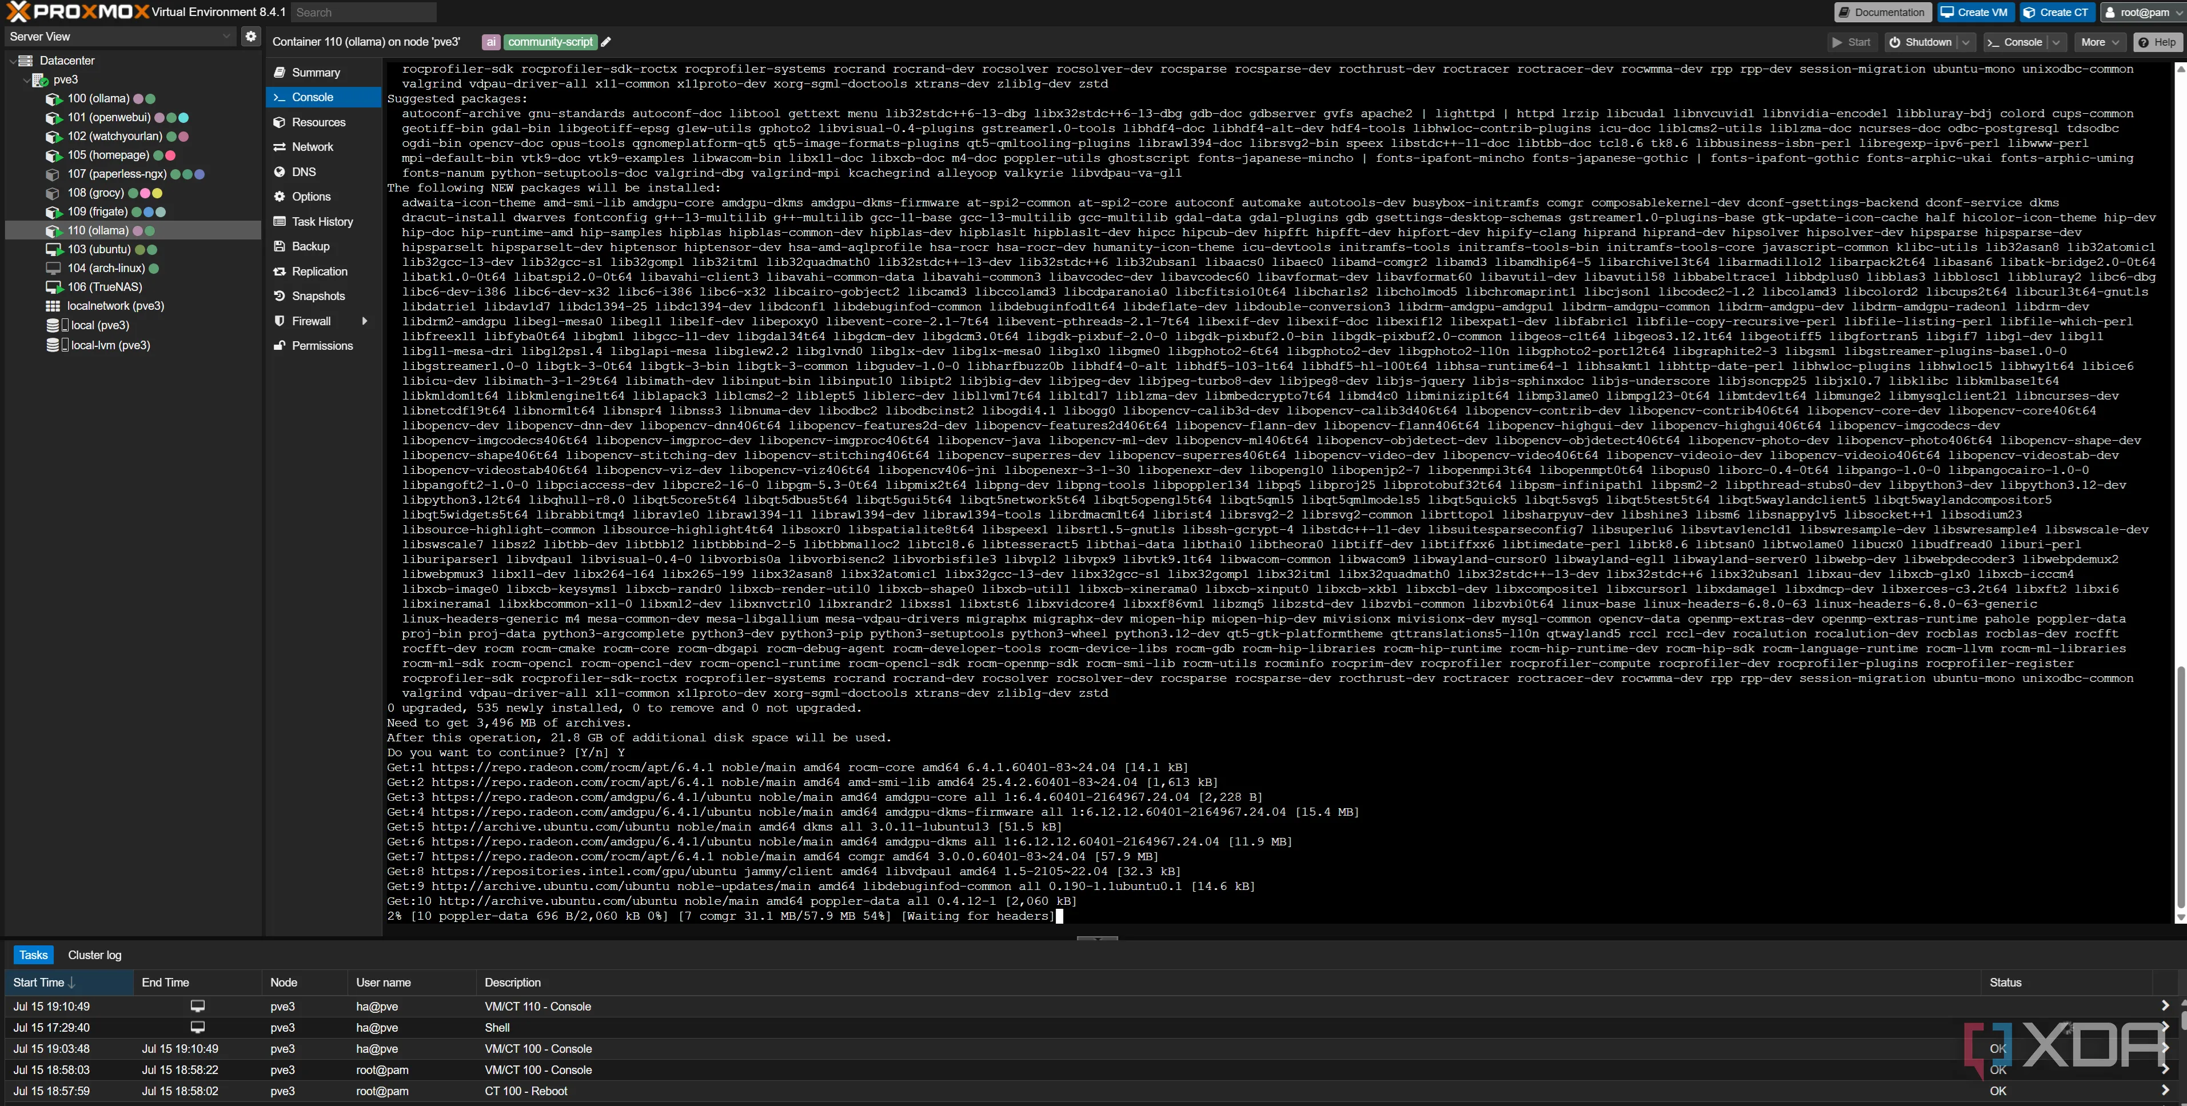Select container icon for 102 (watchyourlan)
The width and height of the screenshot is (2187, 1106).
coord(54,137)
